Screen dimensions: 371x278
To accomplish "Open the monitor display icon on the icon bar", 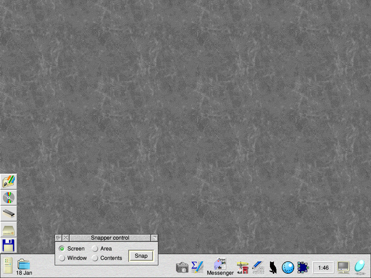I will (343, 268).
